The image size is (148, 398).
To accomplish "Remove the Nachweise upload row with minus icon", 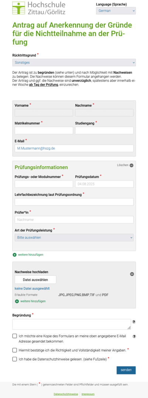I will coord(132,274).
